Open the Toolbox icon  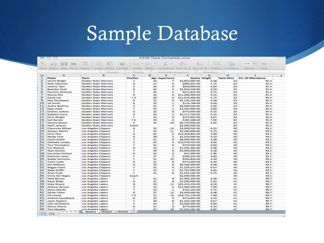[x=232, y=64]
